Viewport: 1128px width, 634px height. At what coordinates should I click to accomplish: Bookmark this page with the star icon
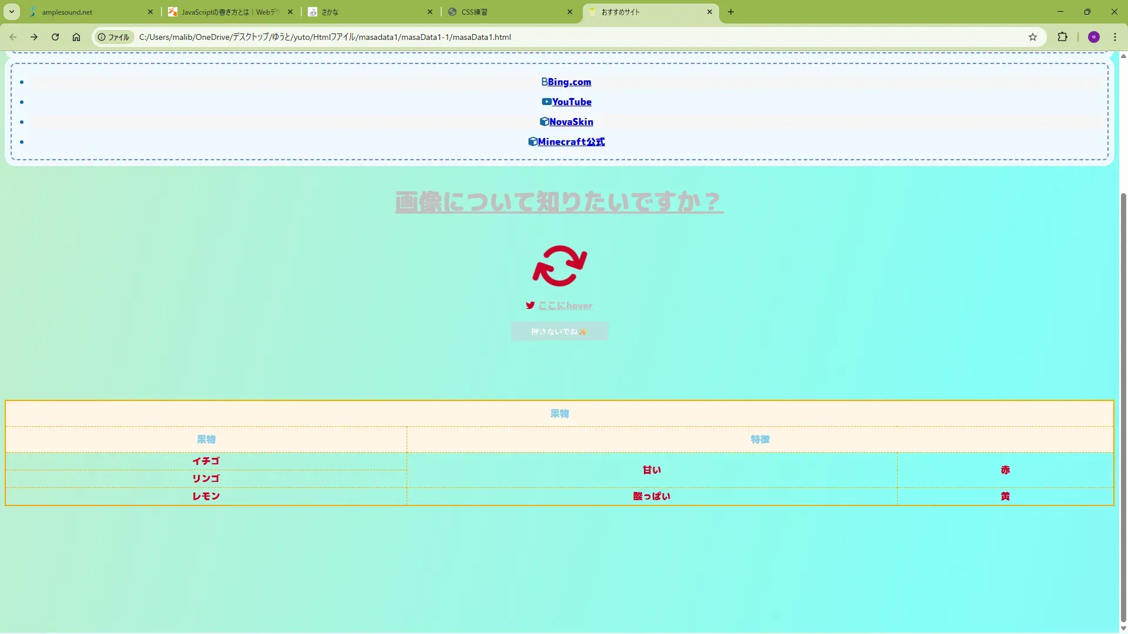point(1033,37)
